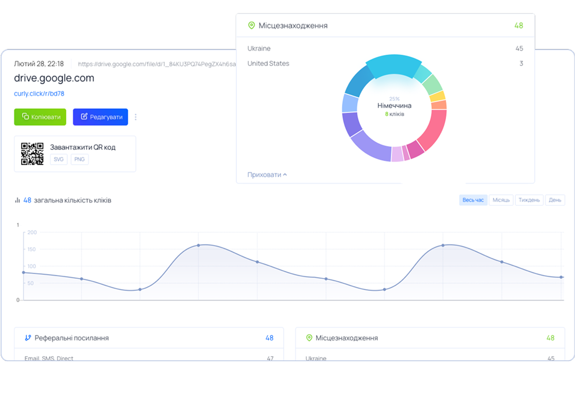Select the Весь час time range

[473, 200]
